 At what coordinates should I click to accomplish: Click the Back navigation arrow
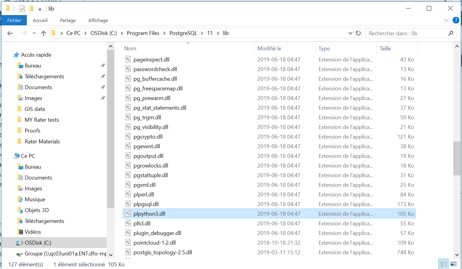coord(10,33)
